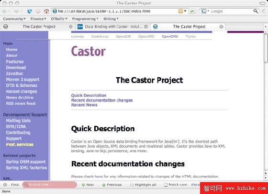This screenshot has height=194, width=268.
Task: Open the Community bookmarks folder
Action: (x=14, y=19)
